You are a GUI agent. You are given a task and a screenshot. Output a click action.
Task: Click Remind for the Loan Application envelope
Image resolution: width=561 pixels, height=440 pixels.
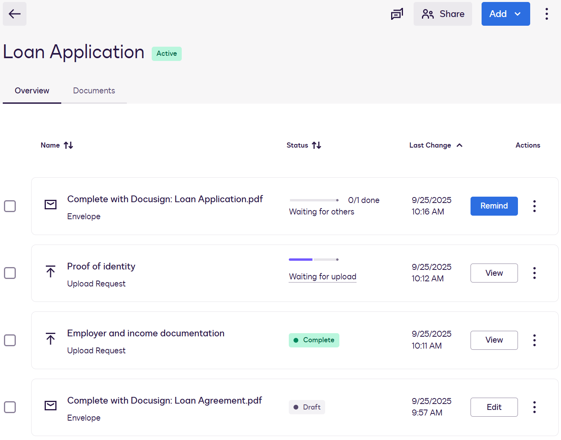494,206
